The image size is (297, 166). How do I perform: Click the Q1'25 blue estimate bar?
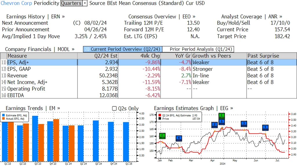[126, 142]
